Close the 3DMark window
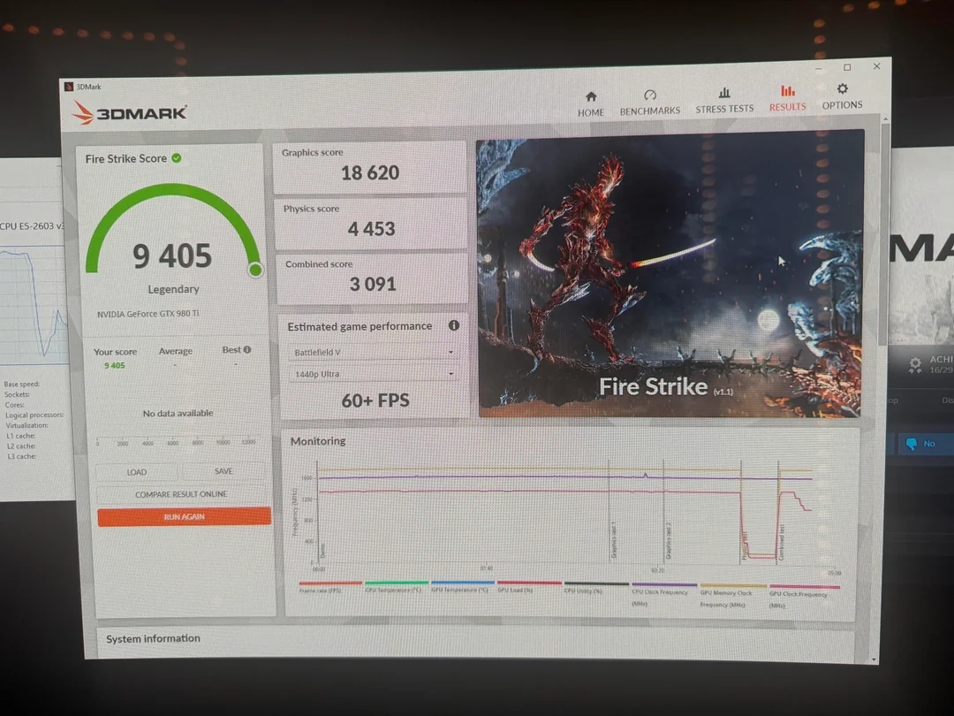Image resolution: width=954 pixels, height=716 pixels. (x=877, y=66)
